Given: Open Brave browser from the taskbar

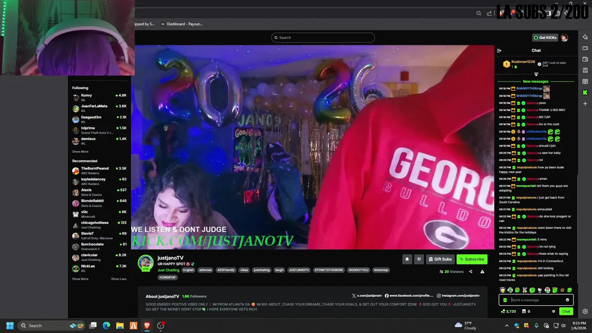Looking at the screenshot, I should click(147, 326).
